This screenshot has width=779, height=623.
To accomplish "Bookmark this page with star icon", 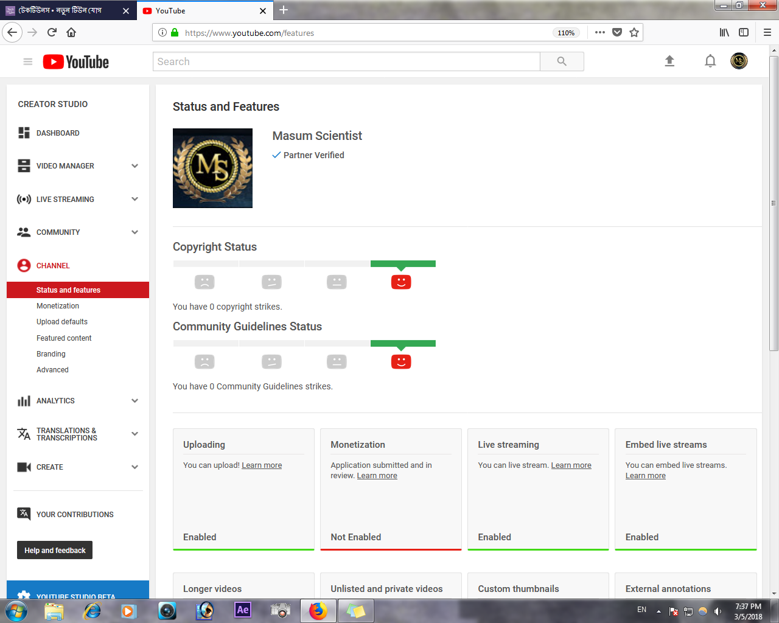I will [x=634, y=32].
